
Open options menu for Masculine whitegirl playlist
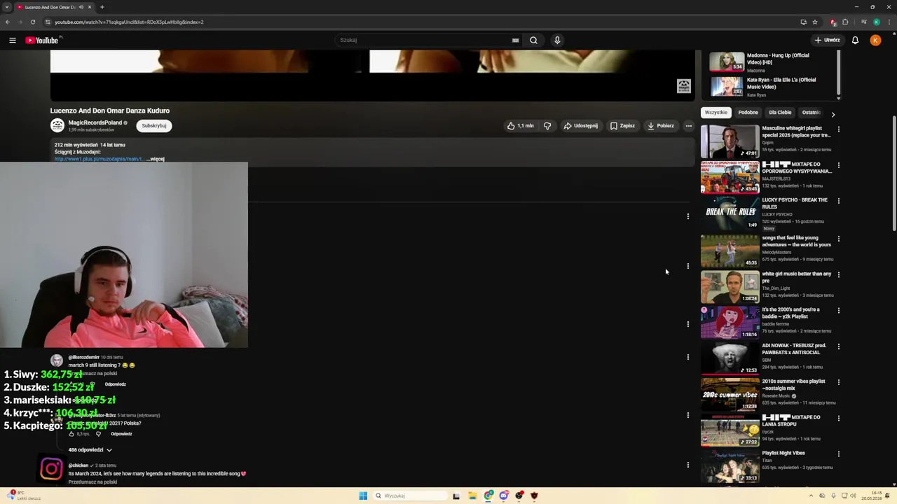pos(838,129)
